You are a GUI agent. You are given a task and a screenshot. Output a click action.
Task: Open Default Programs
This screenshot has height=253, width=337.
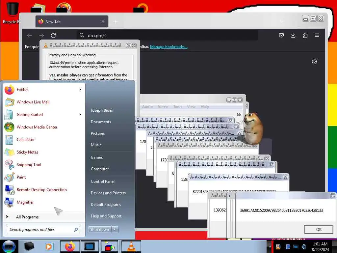106,205
